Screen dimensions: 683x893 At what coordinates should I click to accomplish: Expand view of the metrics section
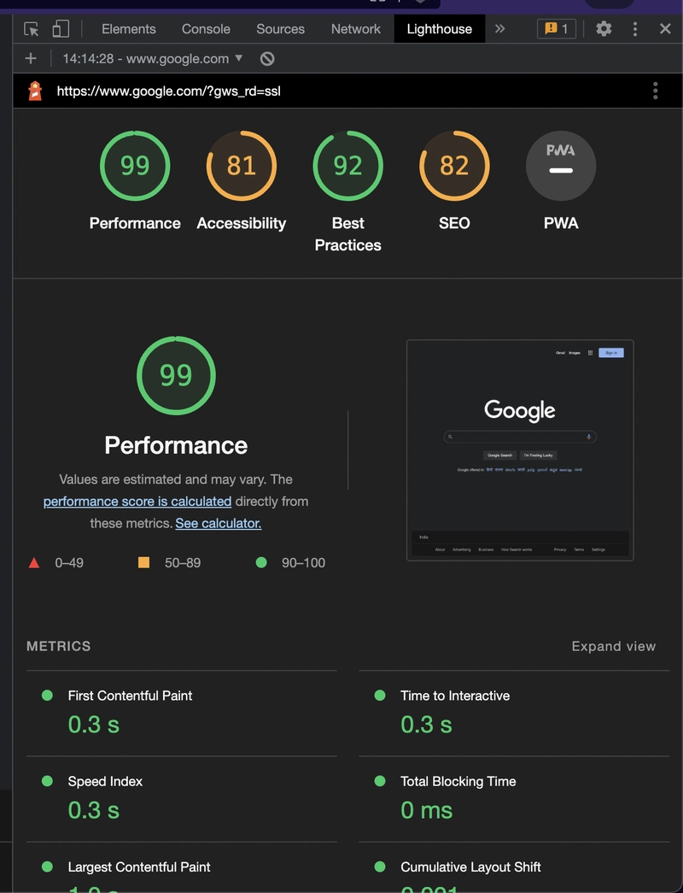pyautogui.click(x=614, y=646)
